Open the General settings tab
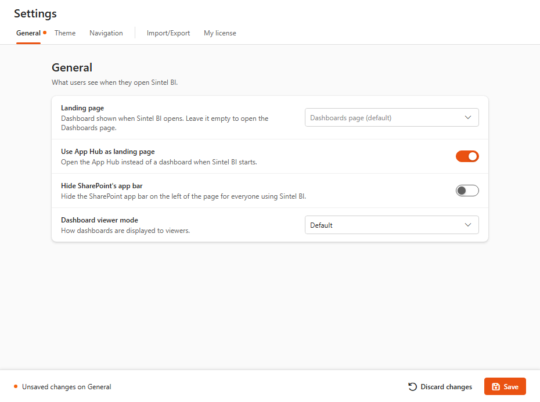The width and height of the screenshot is (540, 402). coord(28,33)
